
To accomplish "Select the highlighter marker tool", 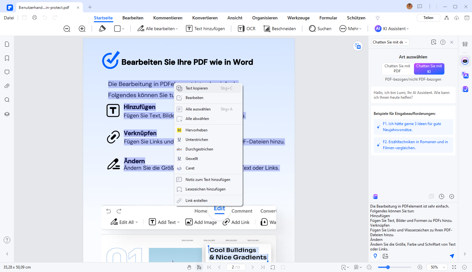I will click(x=102, y=29).
